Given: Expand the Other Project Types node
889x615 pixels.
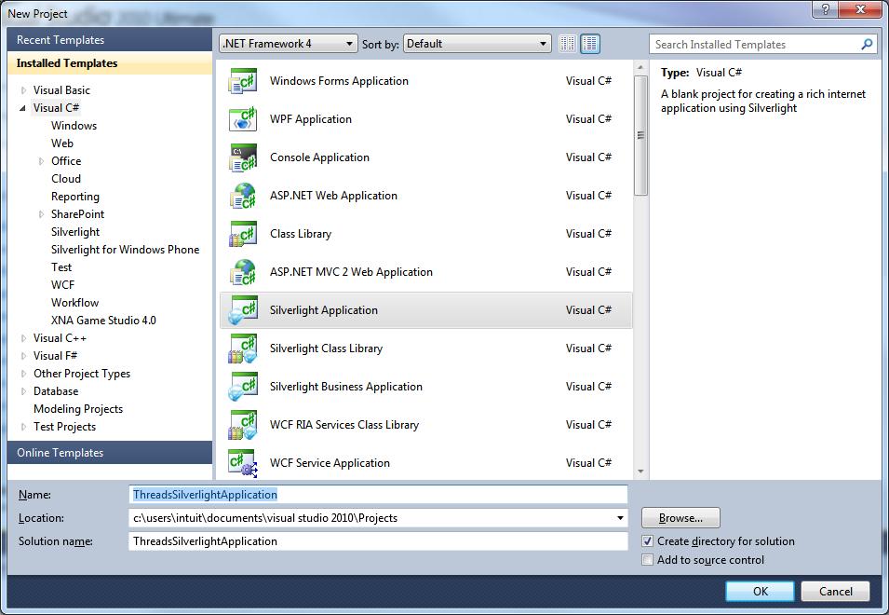Looking at the screenshot, I should [x=23, y=374].
